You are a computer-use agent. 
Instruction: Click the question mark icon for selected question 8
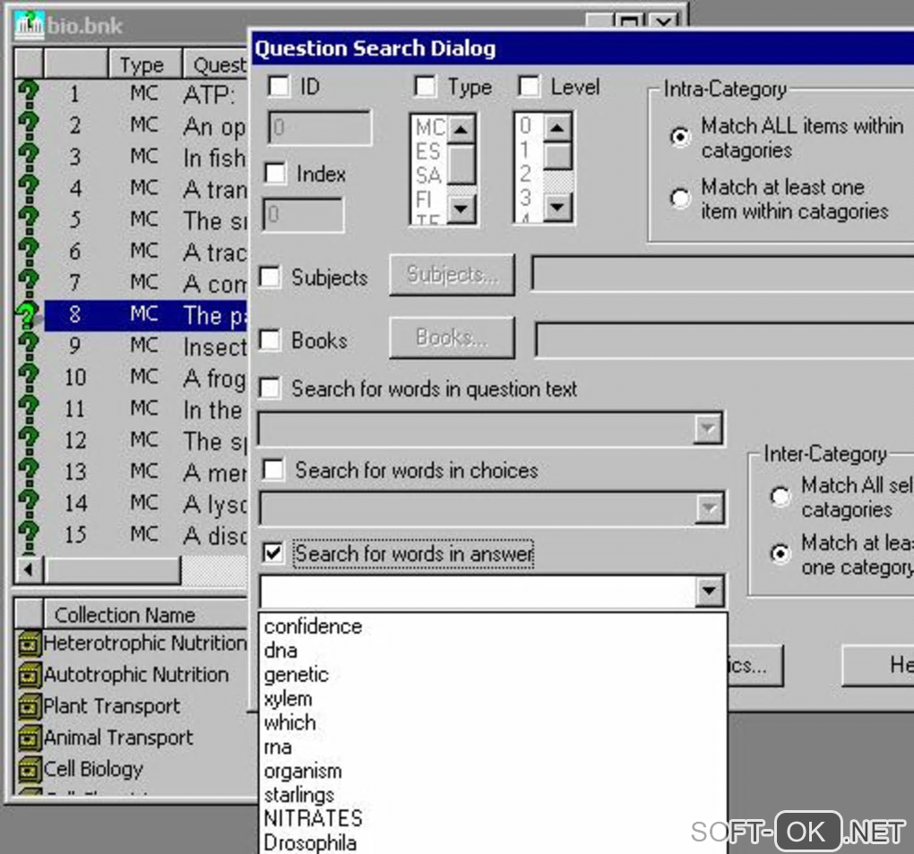pyautogui.click(x=29, y=314)
